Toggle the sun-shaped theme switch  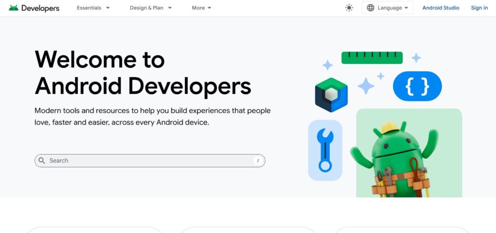349,8
